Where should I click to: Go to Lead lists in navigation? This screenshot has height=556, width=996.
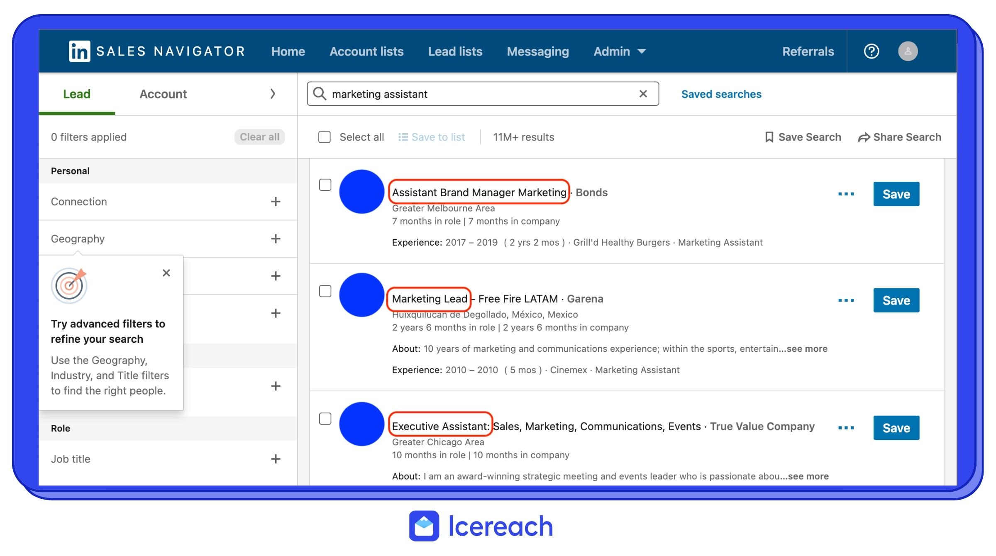click(455, 51)
